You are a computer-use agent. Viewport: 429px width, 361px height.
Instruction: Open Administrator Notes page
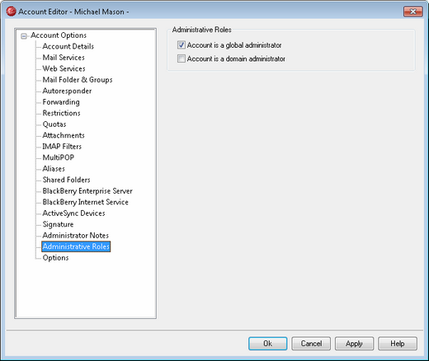76,236
